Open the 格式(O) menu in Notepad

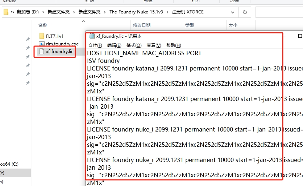[134, 45]
